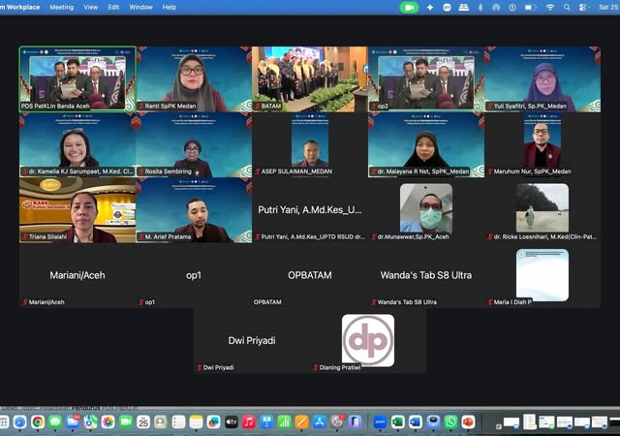This screenshot has width=620, height=436.
Task: Open the Photos app from dock
Action: click(108, 422)
